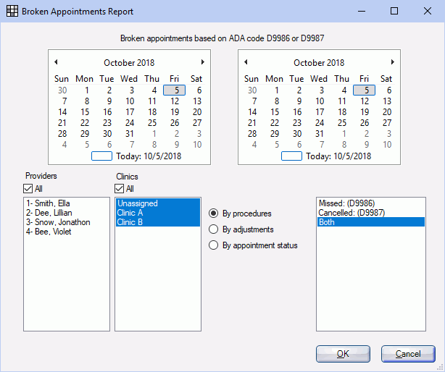Click the Cancel button

pyautogui.click(x=407, y=354)
